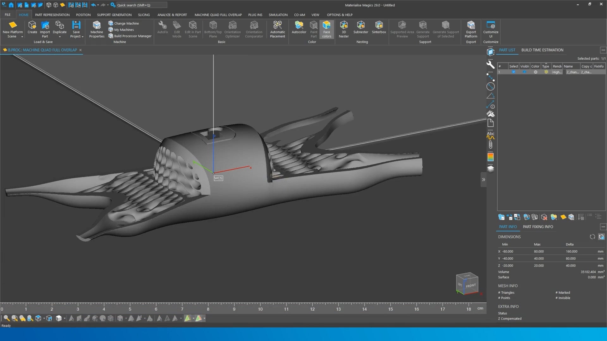Click the Autocolor icon

click(299, 25)
